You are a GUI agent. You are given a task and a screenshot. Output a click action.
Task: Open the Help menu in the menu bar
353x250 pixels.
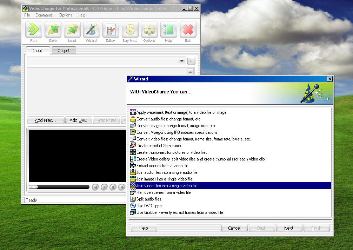coord(81,15)
